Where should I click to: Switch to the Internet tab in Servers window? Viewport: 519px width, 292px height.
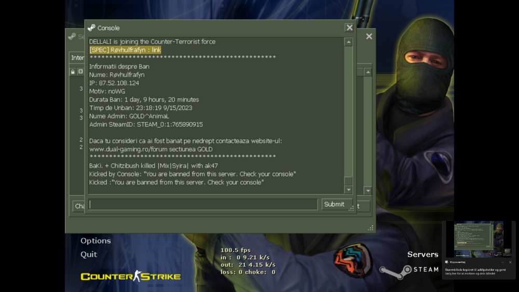77,58
